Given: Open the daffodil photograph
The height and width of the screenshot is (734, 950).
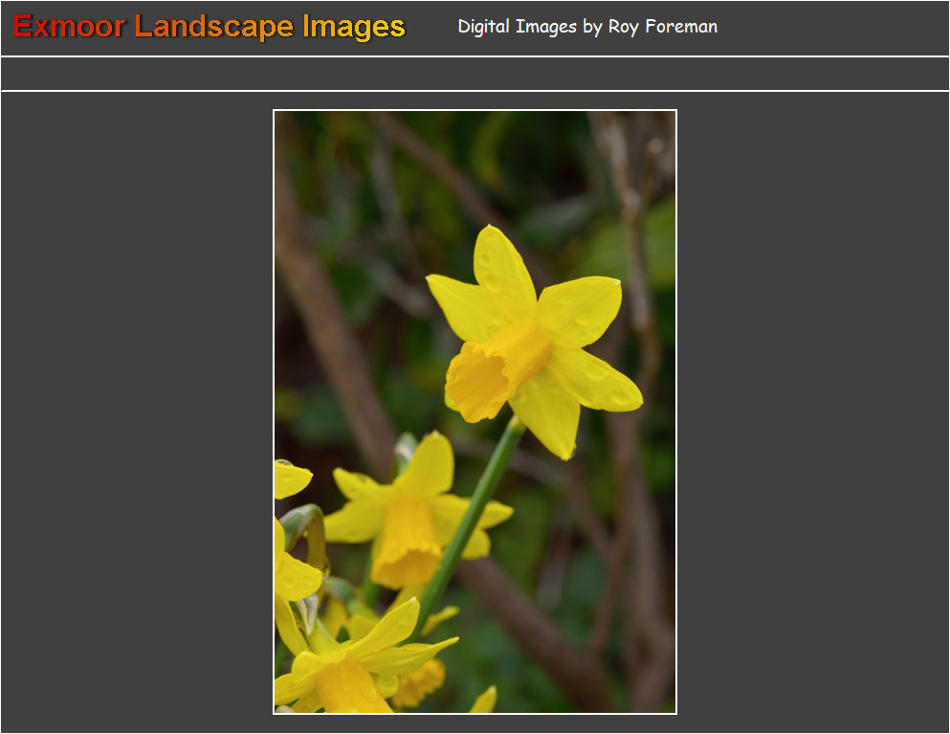Looking at the screenshot, I should tap(475, 411).
